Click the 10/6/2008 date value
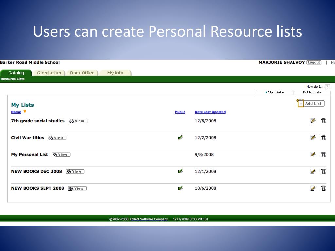 (205, 188)
